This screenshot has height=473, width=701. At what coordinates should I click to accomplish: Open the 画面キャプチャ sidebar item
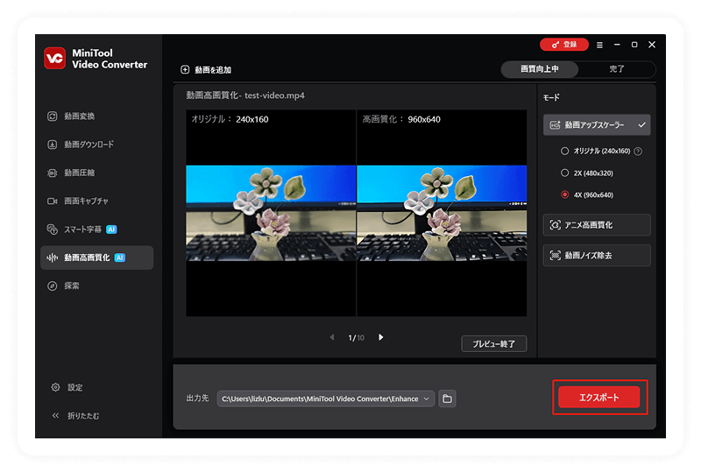click(78, 201)
